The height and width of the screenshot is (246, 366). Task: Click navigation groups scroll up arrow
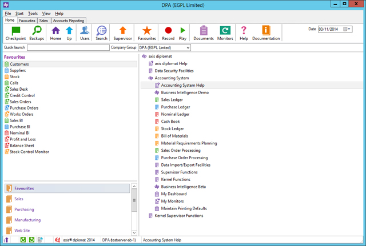coord(134,186)
